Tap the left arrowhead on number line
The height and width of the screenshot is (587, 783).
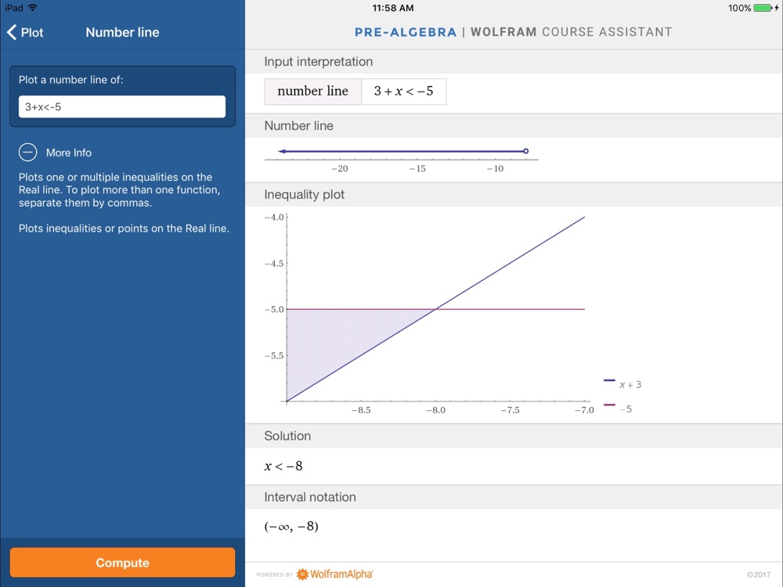pyautogui.click(x=282, y=151)
